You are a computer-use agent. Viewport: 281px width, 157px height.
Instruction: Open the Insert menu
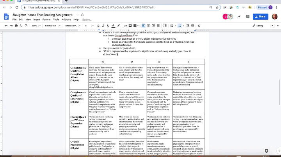point(37,19)
